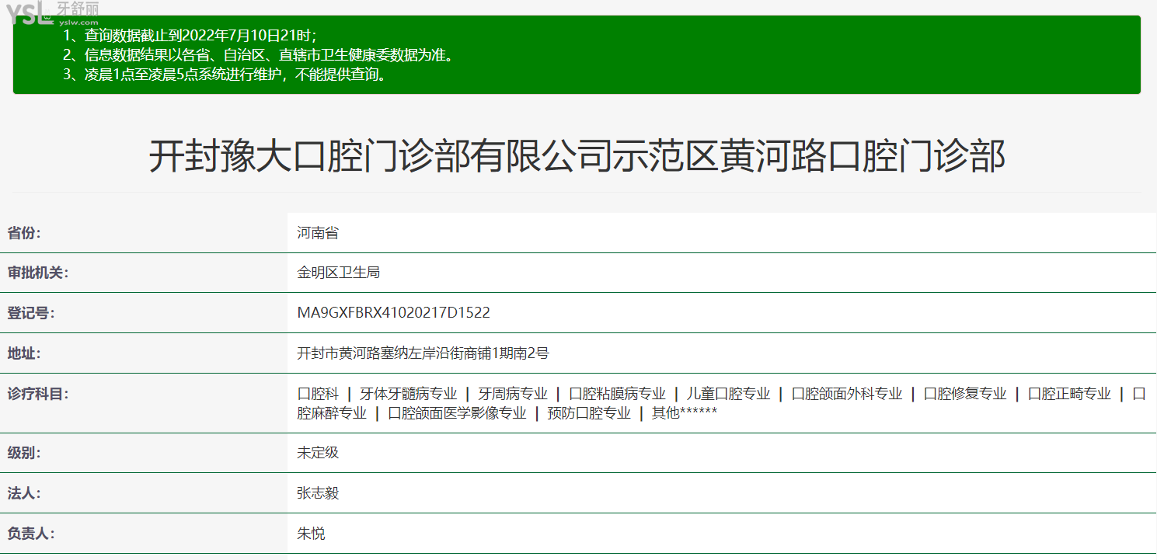Image resolution: width=1157 pixels, height=560 pixels.
Task: Click the legal representative name 张志毅
Action: point(318,493)
